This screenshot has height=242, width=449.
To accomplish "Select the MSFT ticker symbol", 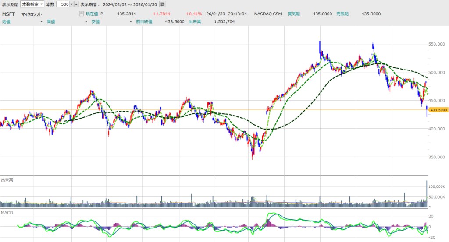I will [9, 14].
